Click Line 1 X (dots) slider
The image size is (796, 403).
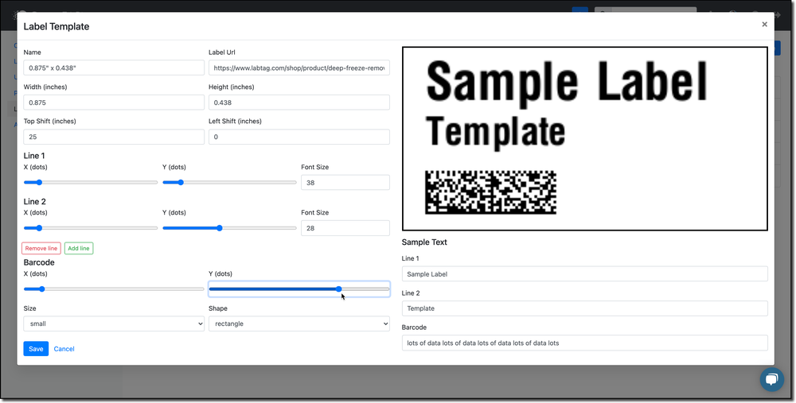[x=91, y=183]
